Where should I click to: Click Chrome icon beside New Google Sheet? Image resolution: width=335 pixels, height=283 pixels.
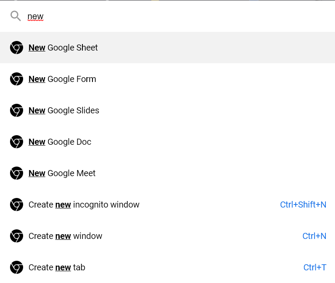[17, 48]
